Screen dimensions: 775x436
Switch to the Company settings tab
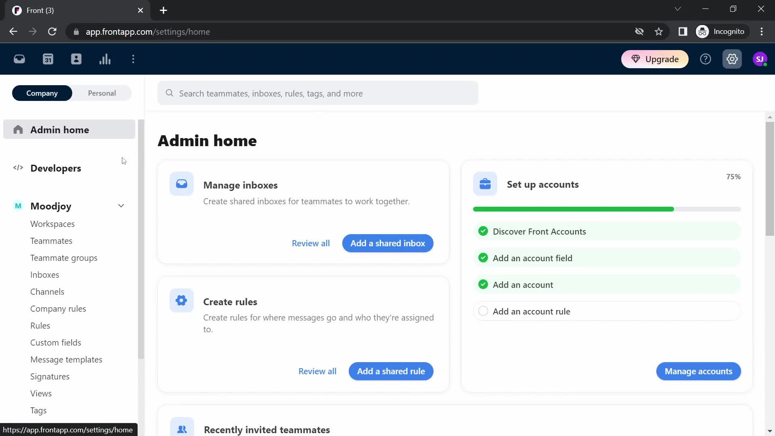click(x=42, y=92)
